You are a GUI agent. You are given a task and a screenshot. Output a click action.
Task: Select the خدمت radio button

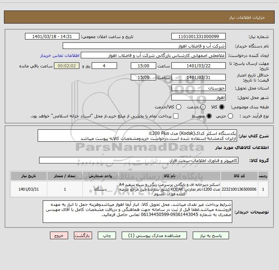click(203, 107)
